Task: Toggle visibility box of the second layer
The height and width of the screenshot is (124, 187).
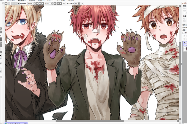Action: click(x=185, y=48)
